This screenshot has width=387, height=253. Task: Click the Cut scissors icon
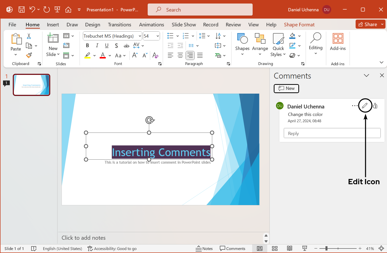(x=29, y=36)
